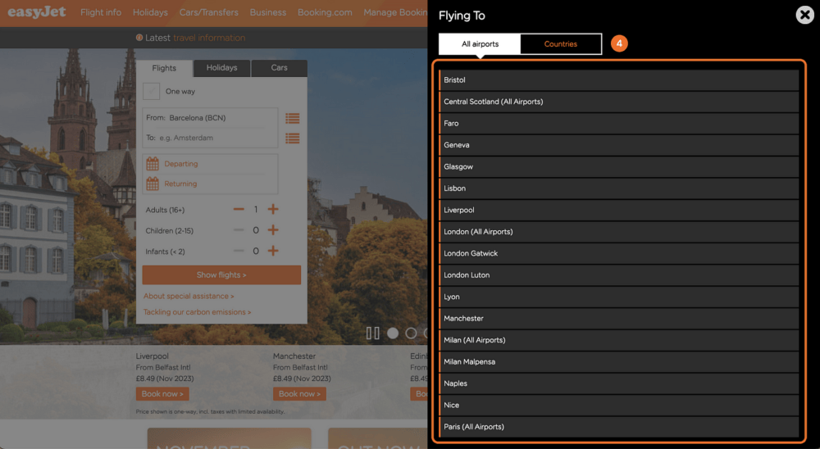
Task: Open the Booking.com menu item
Action: pyautogui.click(x=325, y=12)
